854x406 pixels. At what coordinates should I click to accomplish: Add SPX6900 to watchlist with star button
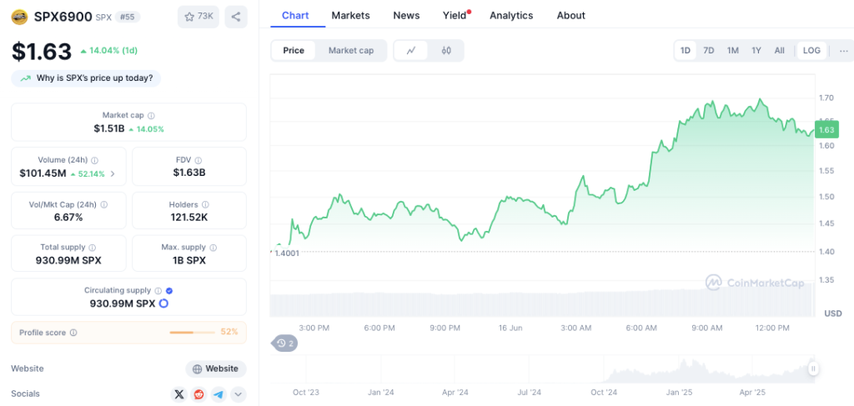(198, 17)
